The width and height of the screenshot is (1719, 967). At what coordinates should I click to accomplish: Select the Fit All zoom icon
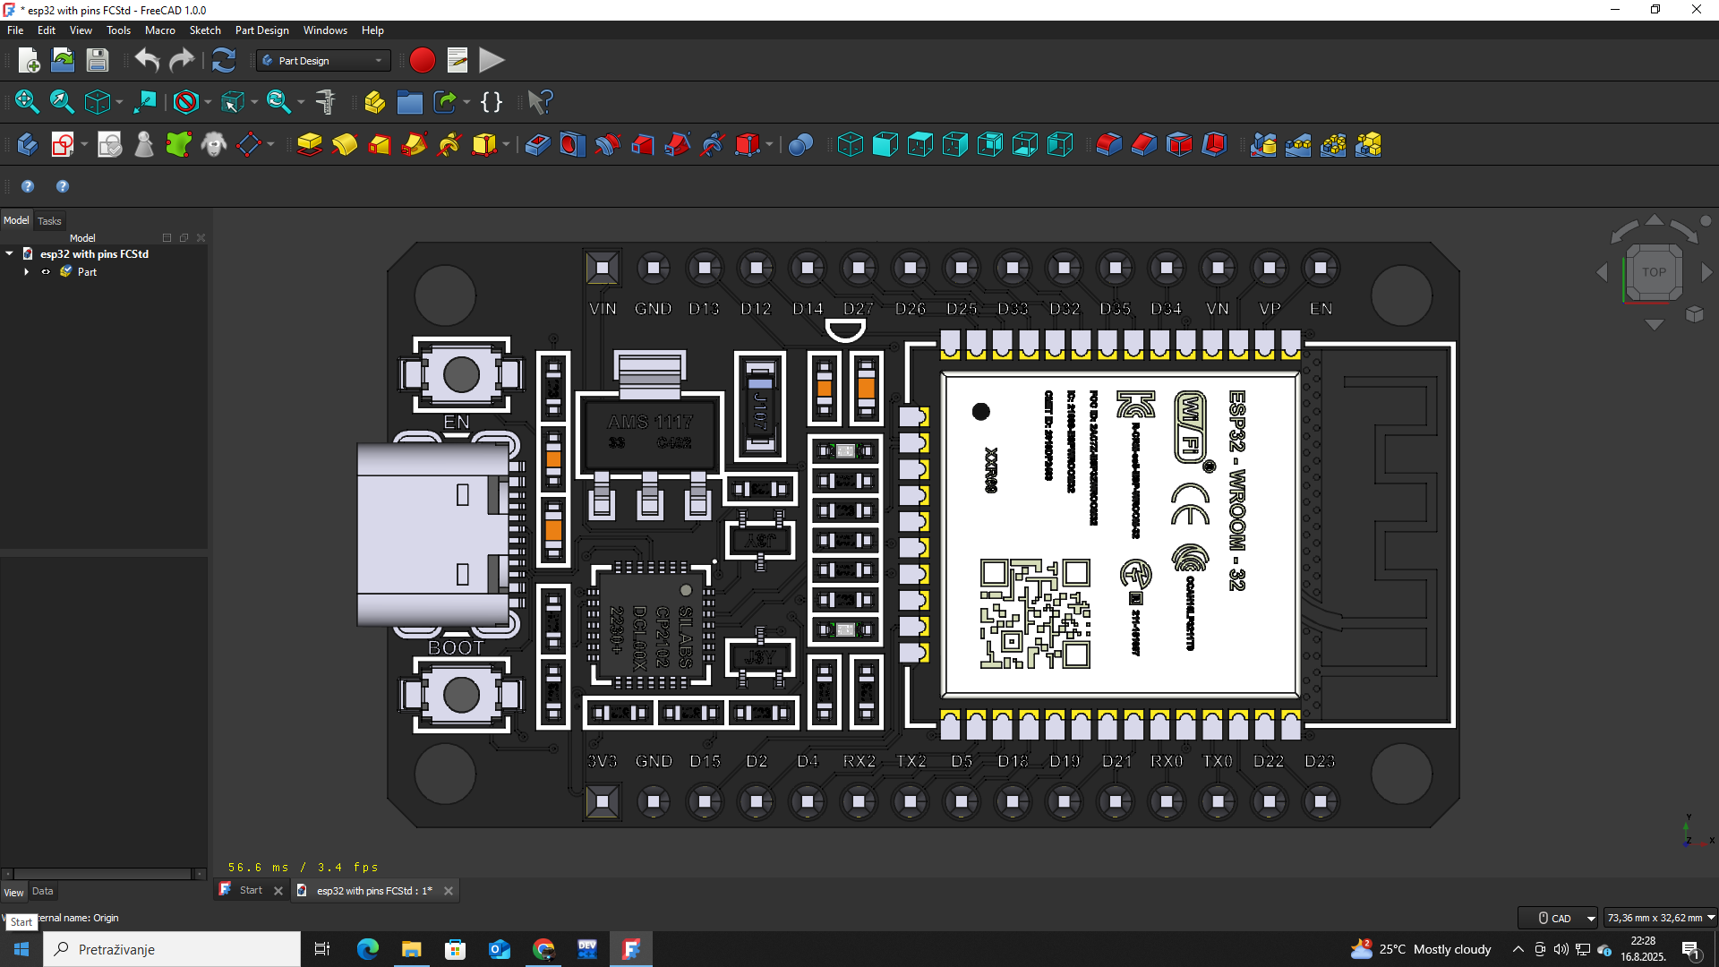point(27,102)
